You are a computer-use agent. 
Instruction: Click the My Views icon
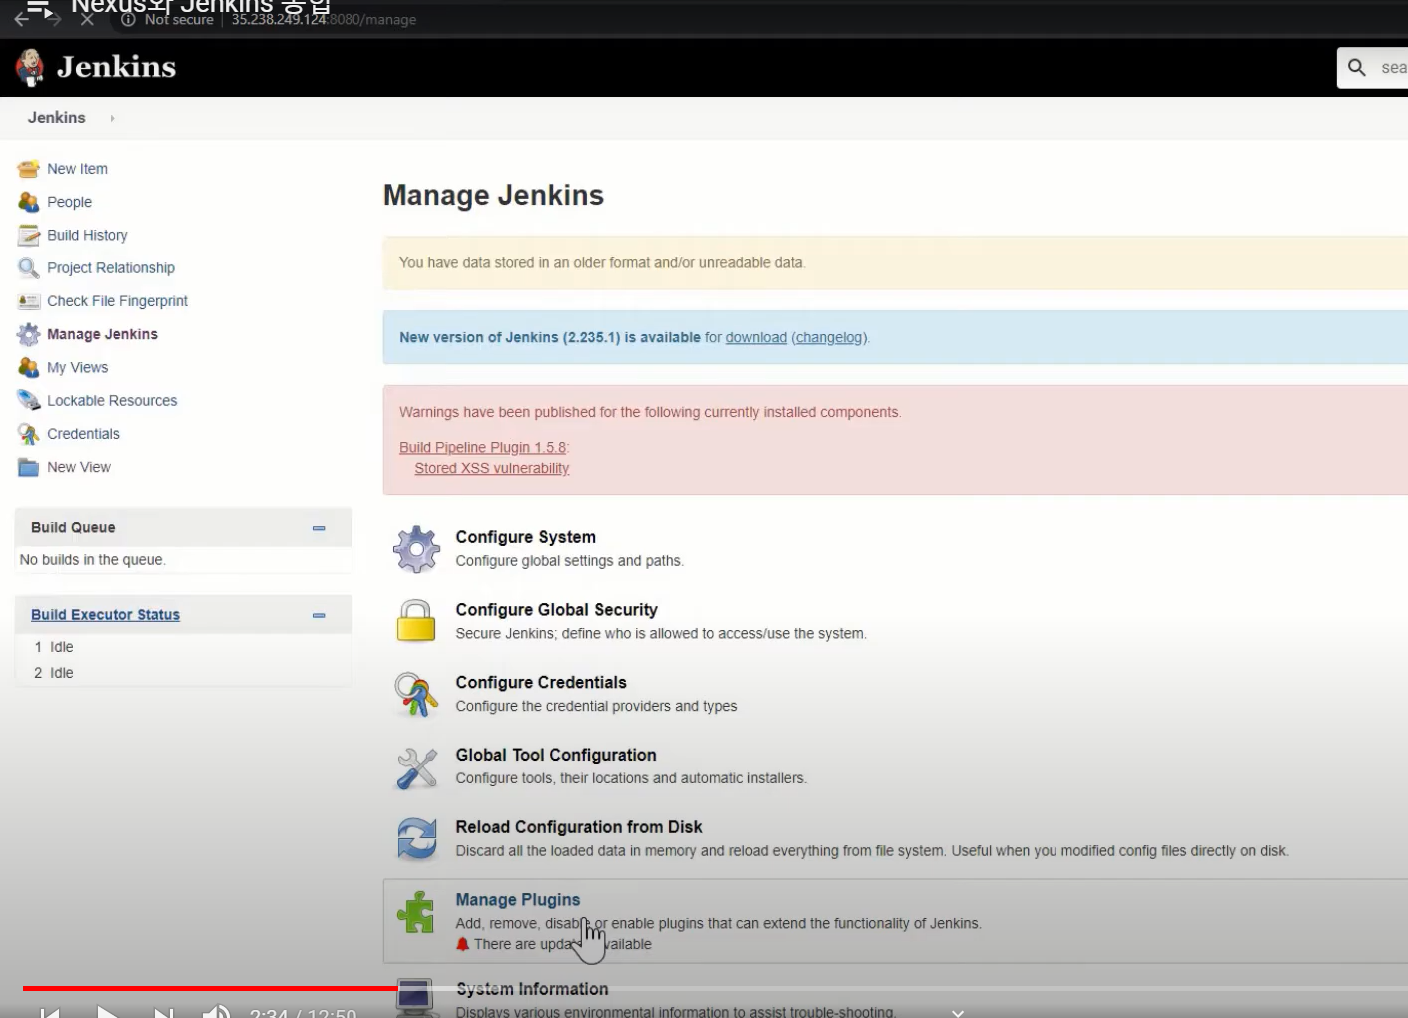(x=29, y=367)
